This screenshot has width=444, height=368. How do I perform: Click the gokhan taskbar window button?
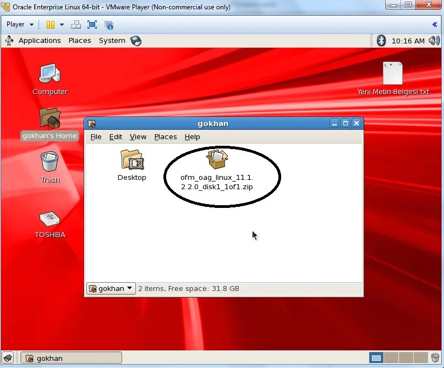(71, 358)
